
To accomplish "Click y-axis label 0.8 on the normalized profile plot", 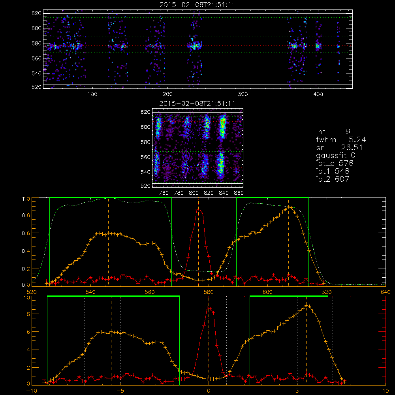I will click(x=26, y=215).
